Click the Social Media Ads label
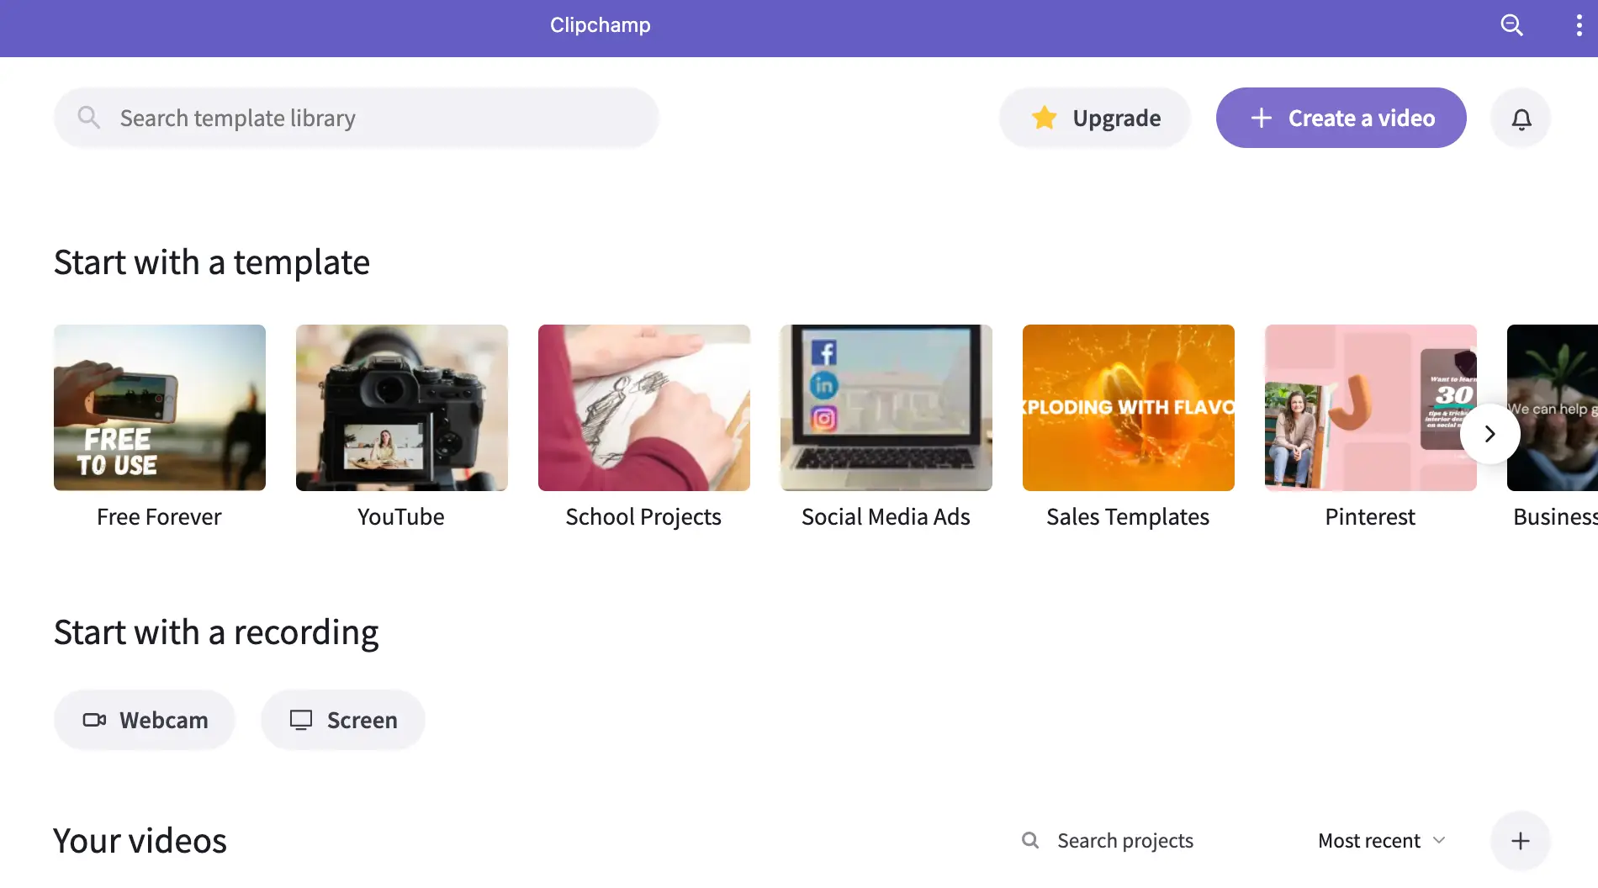The height and width of the screenshot is (888, 1598). [886, 516]
